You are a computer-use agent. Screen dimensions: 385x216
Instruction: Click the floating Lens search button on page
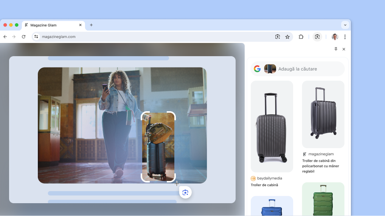(185, 192)
